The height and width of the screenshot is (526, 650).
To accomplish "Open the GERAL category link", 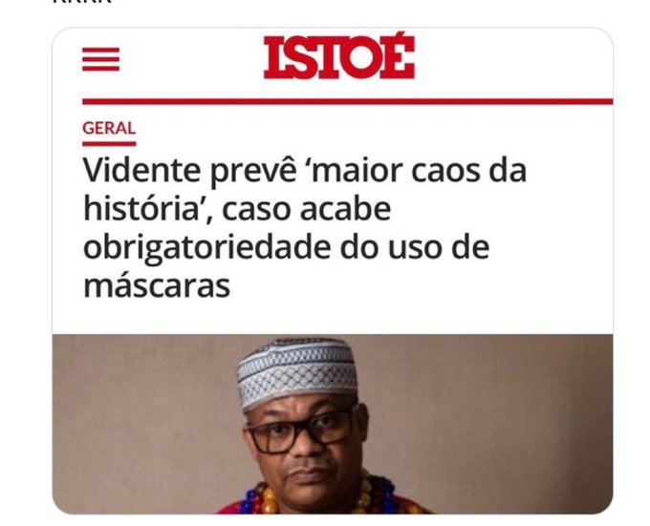I will click(x=109, y=128).
